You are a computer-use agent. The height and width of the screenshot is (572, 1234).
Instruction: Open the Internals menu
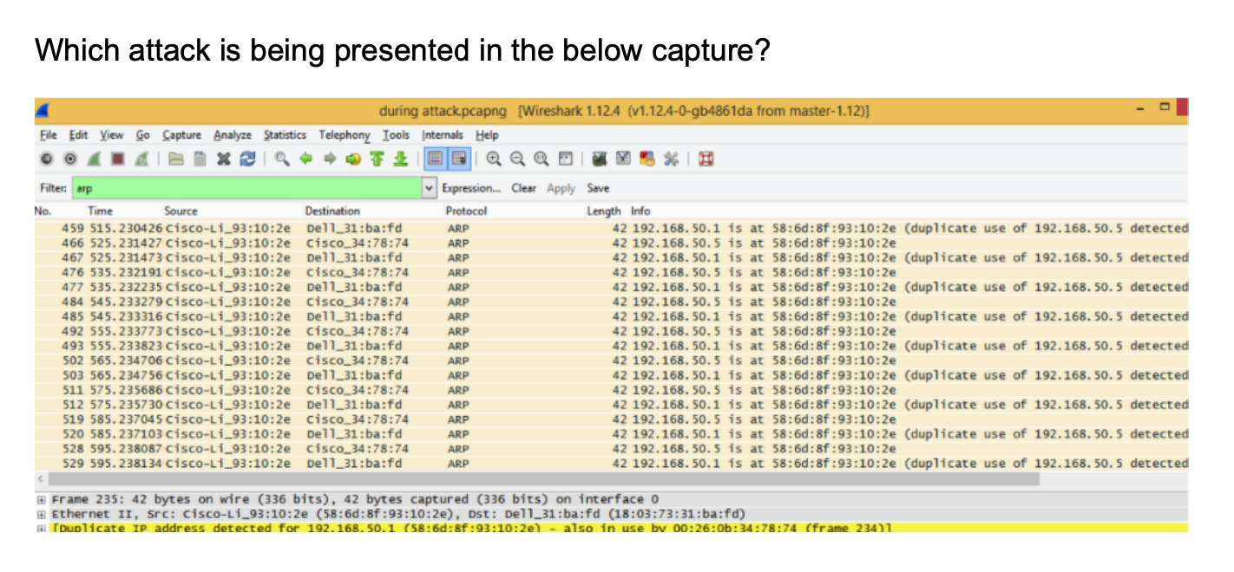443,135
